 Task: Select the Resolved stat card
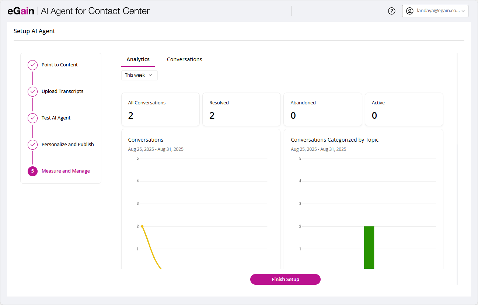click(241, 110)
